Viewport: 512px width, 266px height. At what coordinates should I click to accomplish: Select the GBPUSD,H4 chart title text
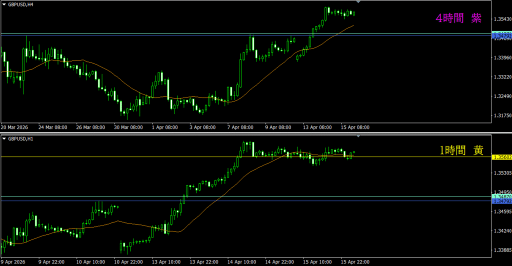(21, 3)
